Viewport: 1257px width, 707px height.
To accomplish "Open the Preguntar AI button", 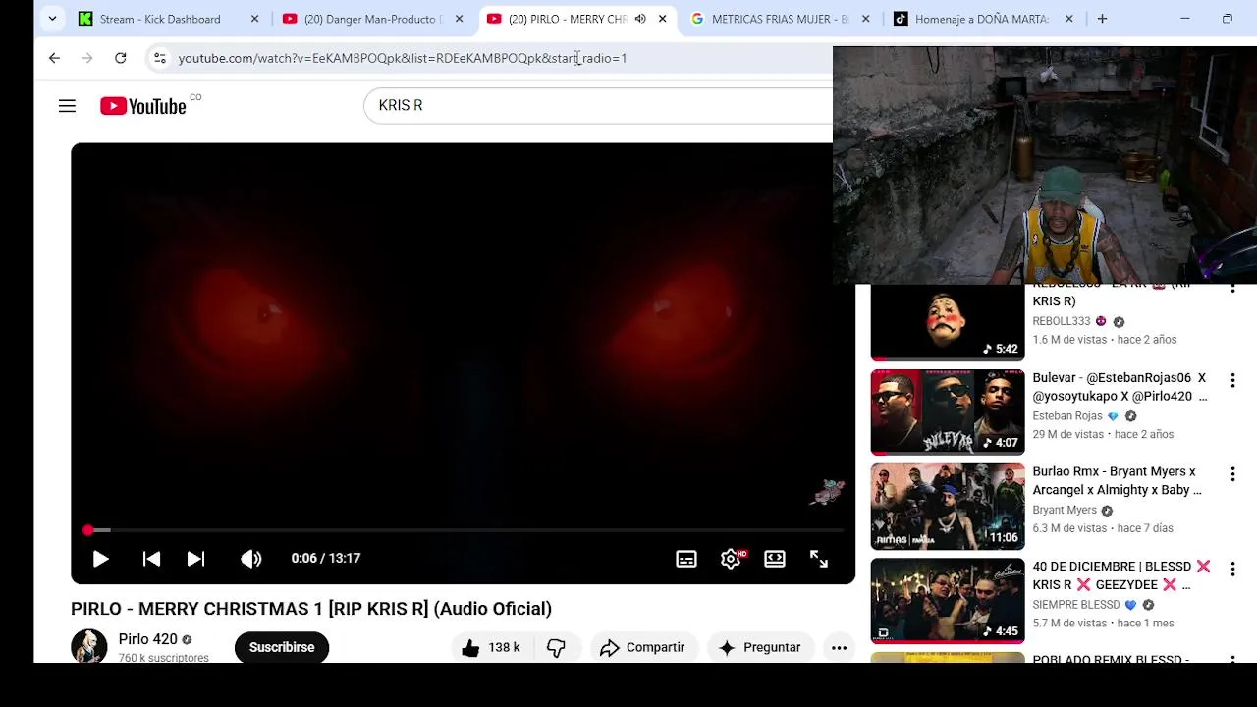I will 760,647.
